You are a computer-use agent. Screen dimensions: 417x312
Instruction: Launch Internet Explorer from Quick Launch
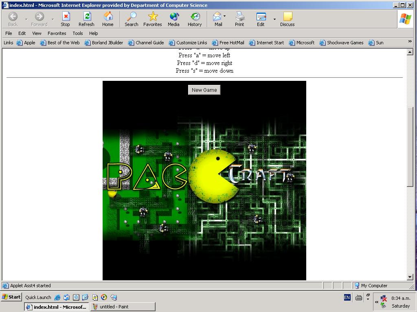[57, 297]
